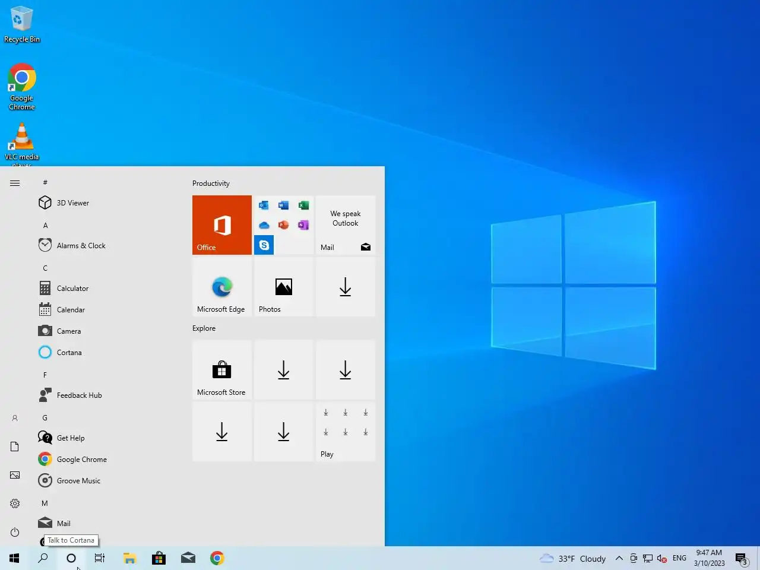This screenshot has width=760, height=570.
Task: Open Task View on the taskbar
Action: click(100, 558)
